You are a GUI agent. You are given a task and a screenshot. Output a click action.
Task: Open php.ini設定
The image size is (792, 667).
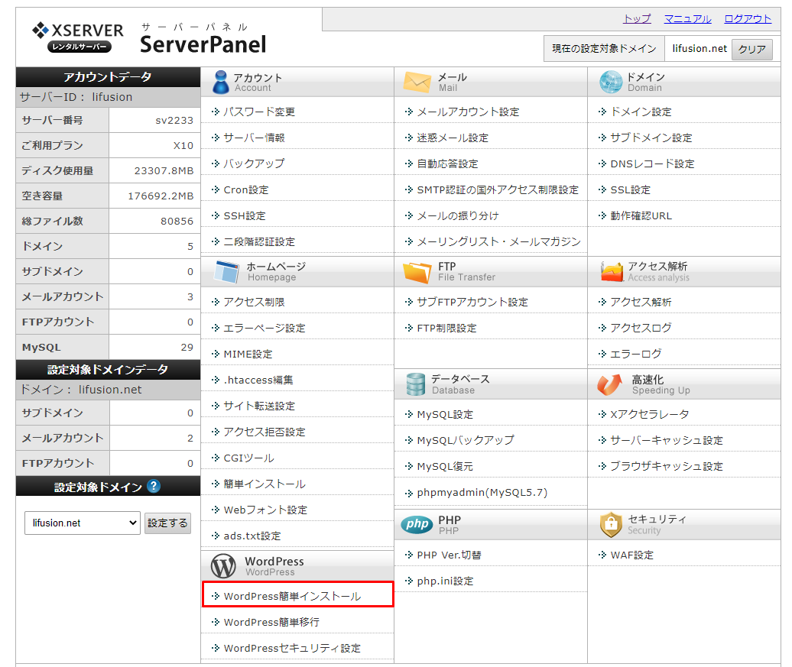pyautogui.click(x=445, y=581)
